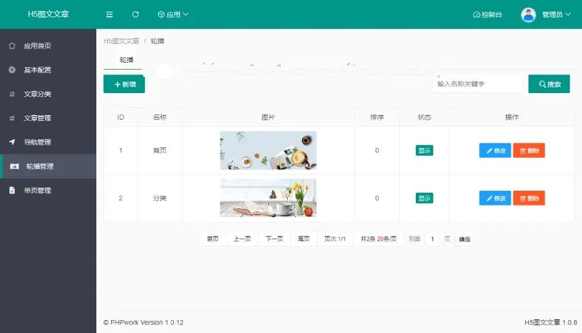Click the 图片 column header
Screen dimensions: 582x333
click(x=268, y=117)
